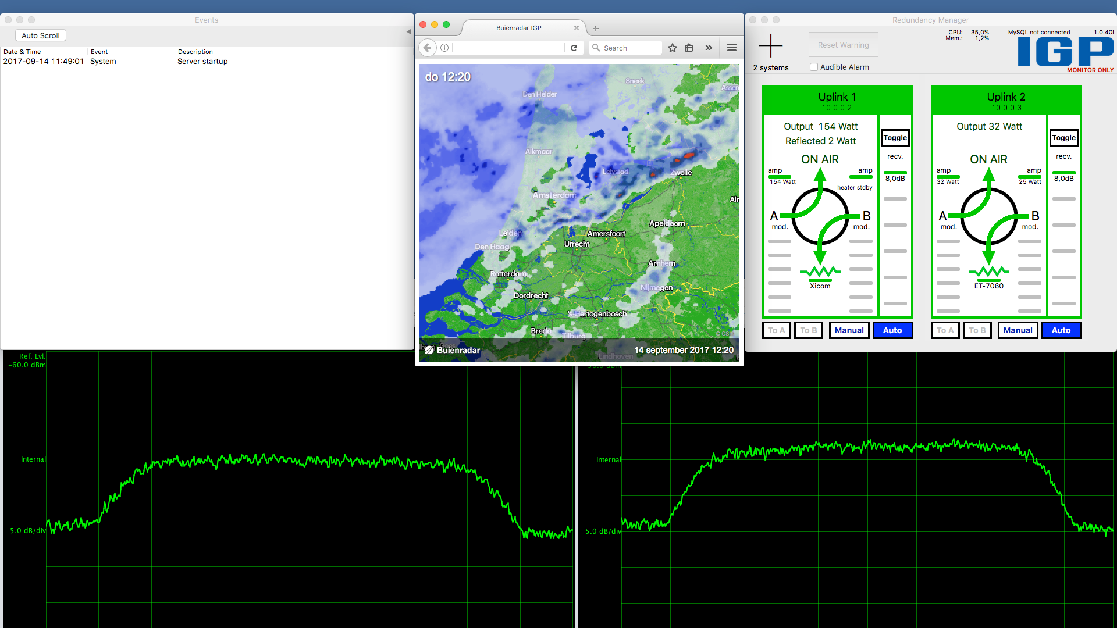Viewport: 1117px width, 628px height.
Task: Click Uplink 2 amp B 25 Watt indicator
Action: [1030, 176]
